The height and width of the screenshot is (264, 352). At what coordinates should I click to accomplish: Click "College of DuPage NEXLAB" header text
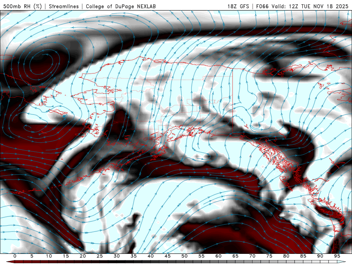coord(121,6)
